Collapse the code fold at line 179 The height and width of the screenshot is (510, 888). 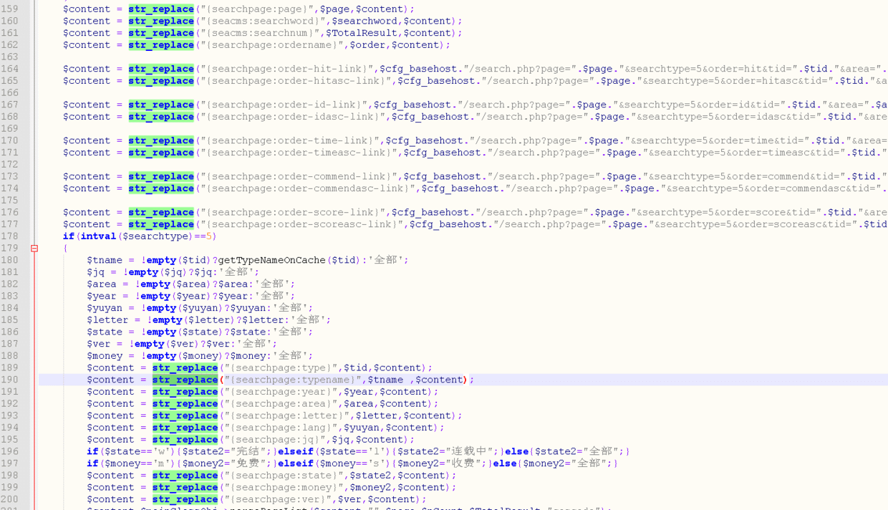tap(34, 249)
